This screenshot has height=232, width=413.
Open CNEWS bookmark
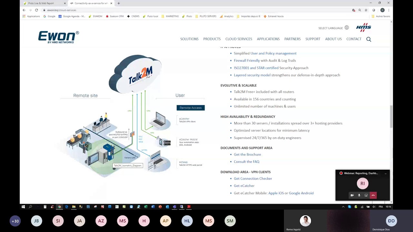pos(133,16)
